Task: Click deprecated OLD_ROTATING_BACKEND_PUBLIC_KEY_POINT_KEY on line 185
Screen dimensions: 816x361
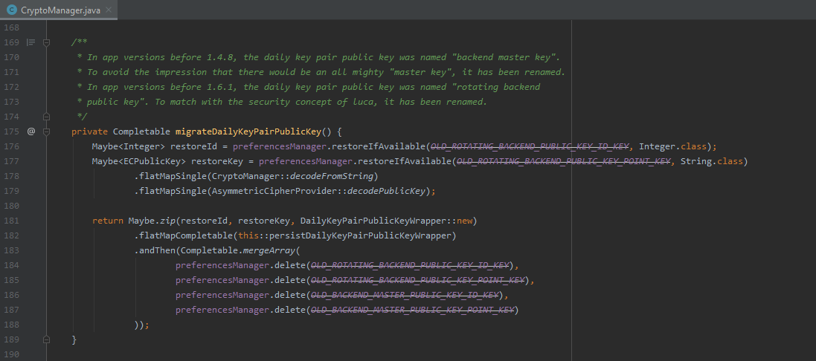Action: point(418,280)
